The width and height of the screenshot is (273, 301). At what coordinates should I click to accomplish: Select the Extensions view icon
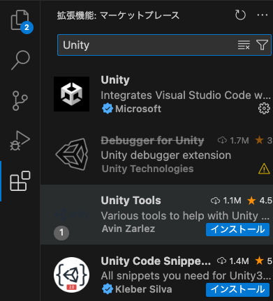20,181
